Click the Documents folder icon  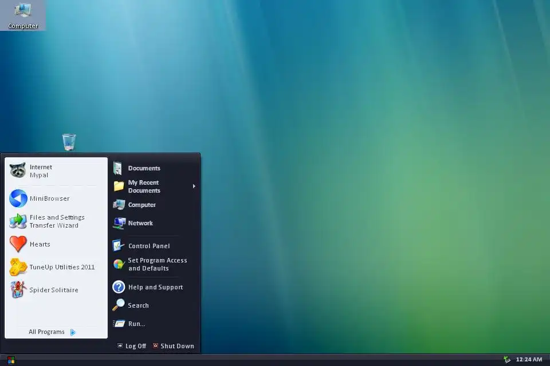(x=118, y=168)
